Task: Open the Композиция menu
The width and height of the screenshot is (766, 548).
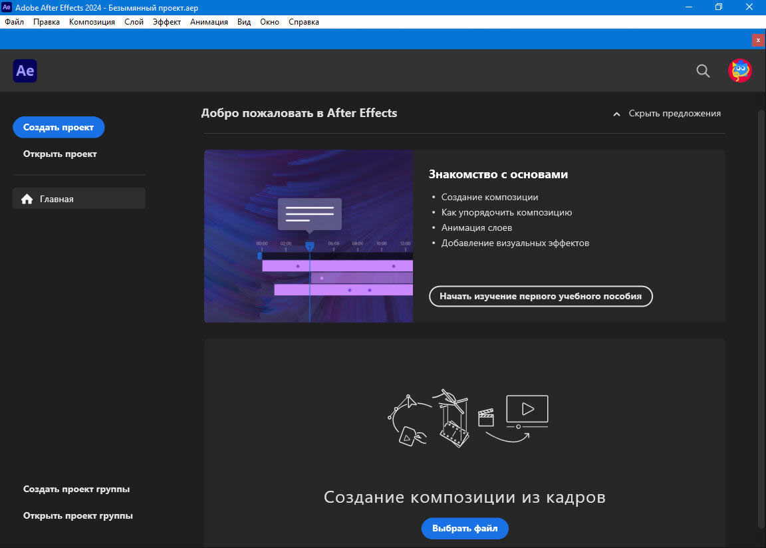Action: tap(92, 22)
